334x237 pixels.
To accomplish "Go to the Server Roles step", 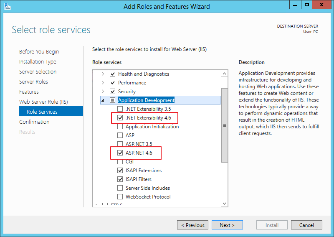I will [33, 82].
